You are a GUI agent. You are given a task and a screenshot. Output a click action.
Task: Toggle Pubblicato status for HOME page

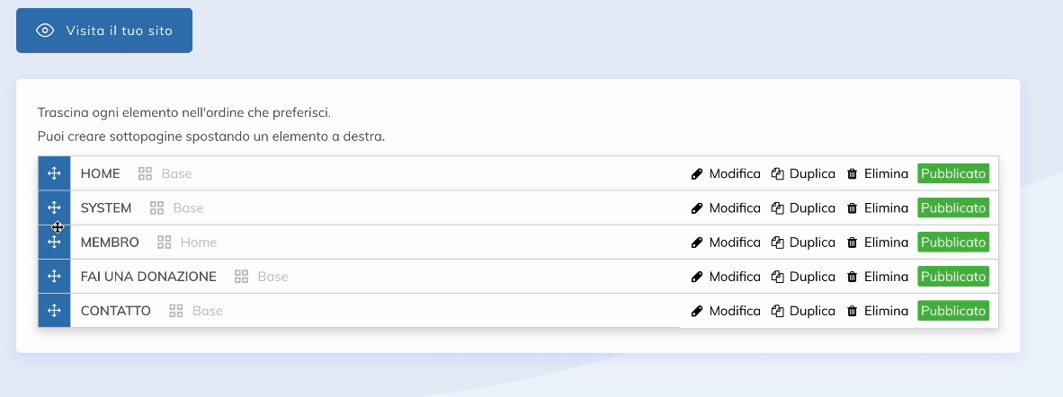tap(952, 173)
